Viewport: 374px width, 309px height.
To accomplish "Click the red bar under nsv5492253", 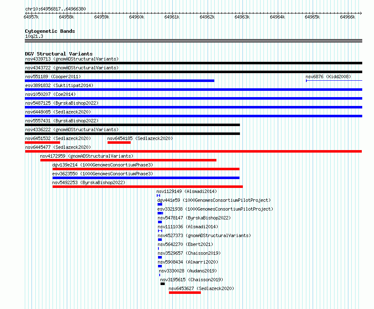I will [147, 187].
